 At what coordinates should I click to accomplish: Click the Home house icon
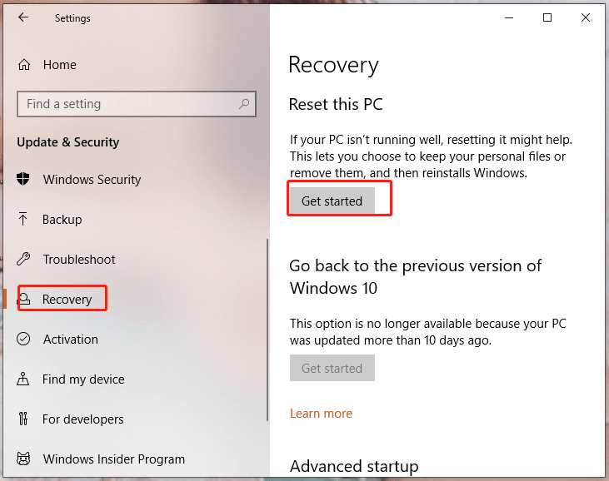pos(24,64)
